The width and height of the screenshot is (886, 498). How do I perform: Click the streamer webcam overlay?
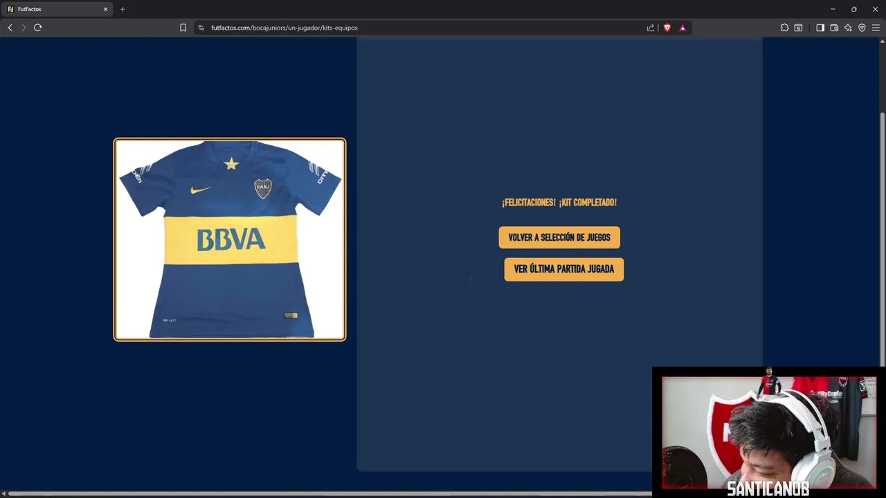click(x=769, y=432)
